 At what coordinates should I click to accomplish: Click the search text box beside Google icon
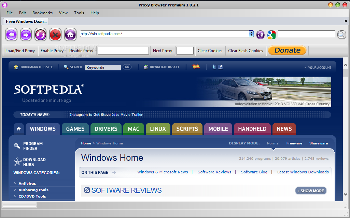[307, 34]
